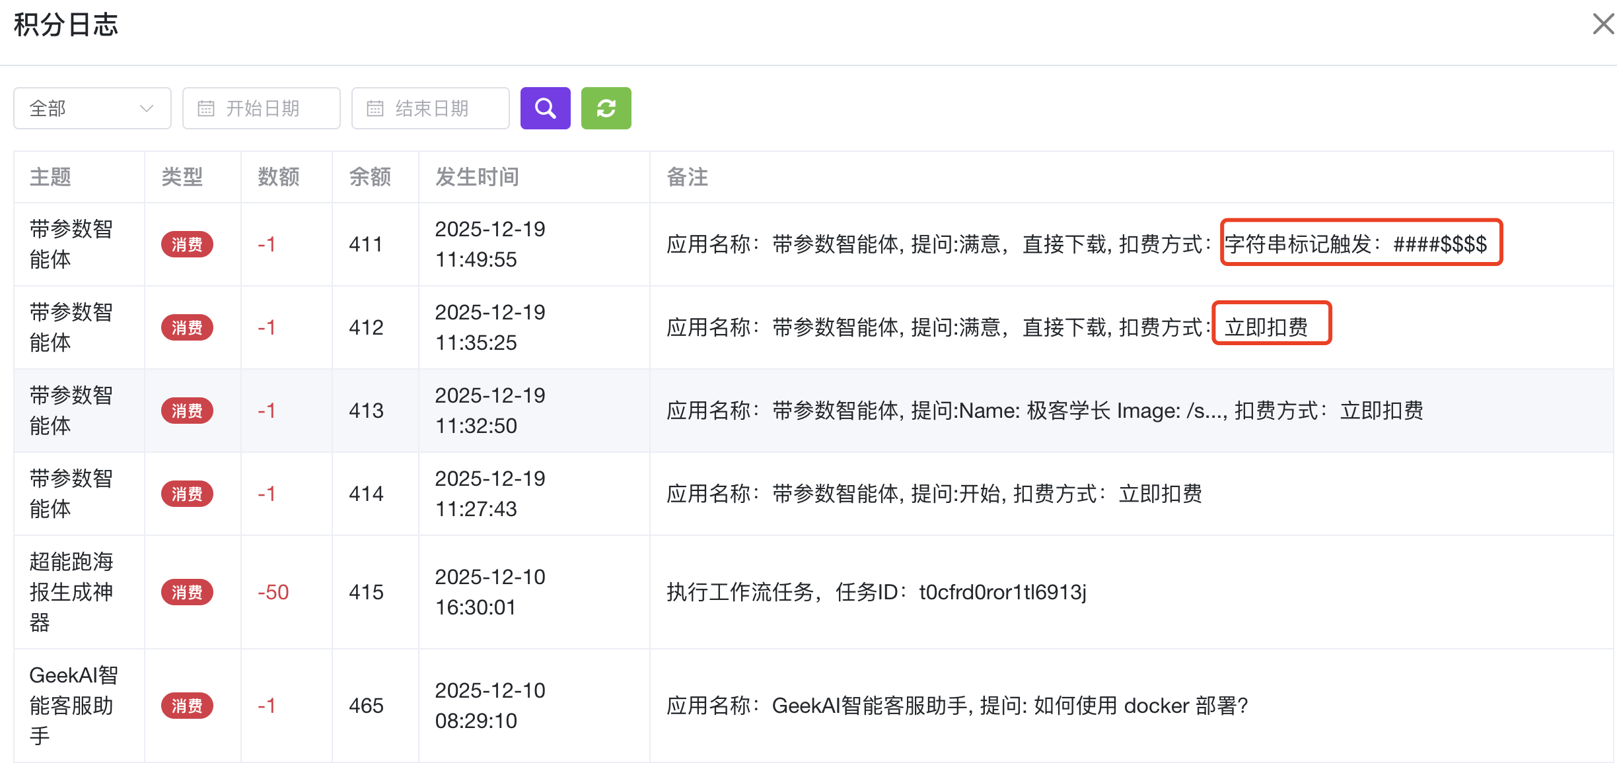Click the 消费 tag in GeekAI智能客服助手 row
Viewport: 1617px width, 763px height.
click(x=187, y=706)
